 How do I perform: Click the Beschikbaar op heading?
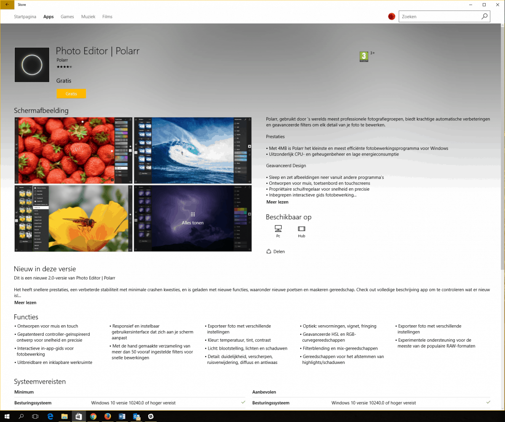[289, 217]
